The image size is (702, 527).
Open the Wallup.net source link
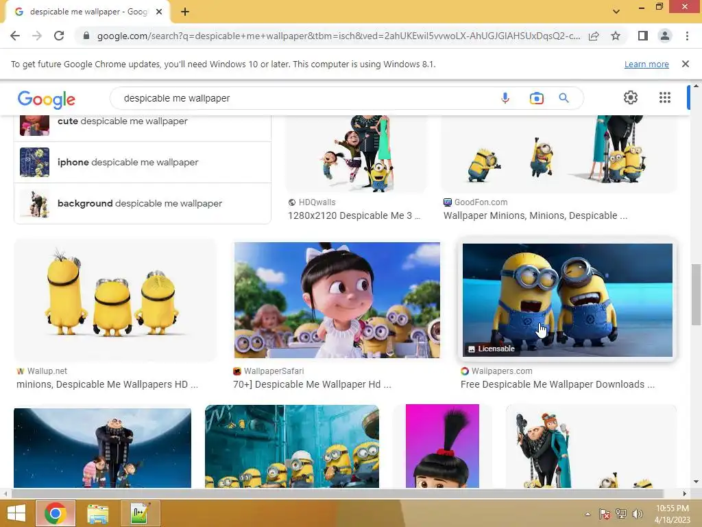(x=42, y=371)
